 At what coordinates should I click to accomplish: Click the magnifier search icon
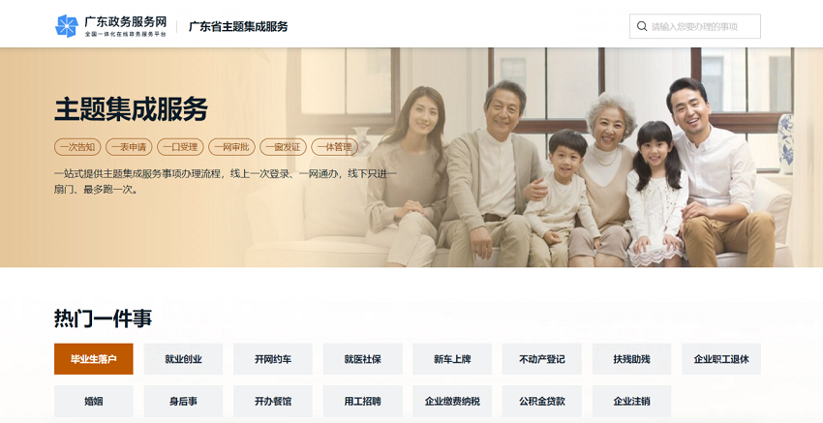click(x=641, y=26)
